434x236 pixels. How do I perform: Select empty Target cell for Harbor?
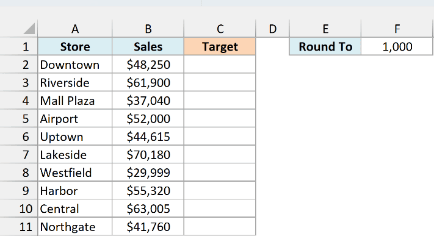pyautogui.click(x=220, y=191)
